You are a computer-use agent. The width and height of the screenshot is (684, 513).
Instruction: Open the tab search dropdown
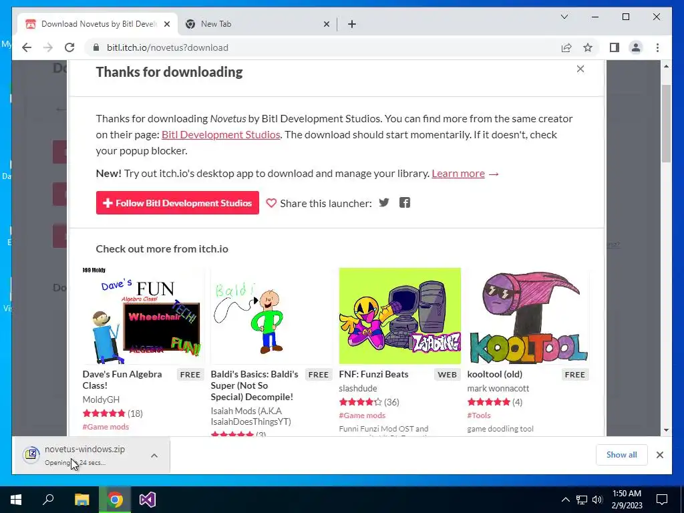tap(564, 17)
